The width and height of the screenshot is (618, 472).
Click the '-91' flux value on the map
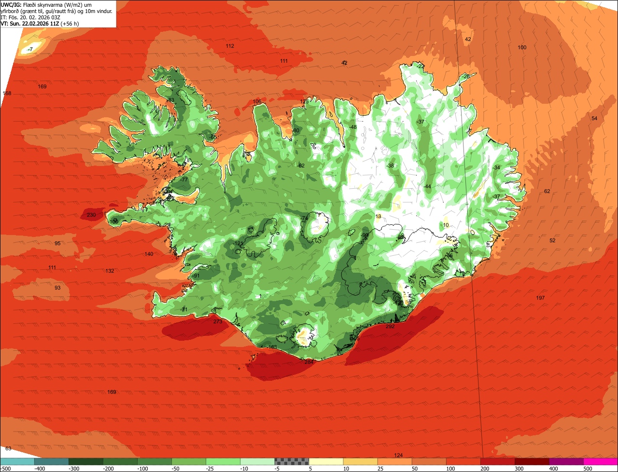pos(196,276)
